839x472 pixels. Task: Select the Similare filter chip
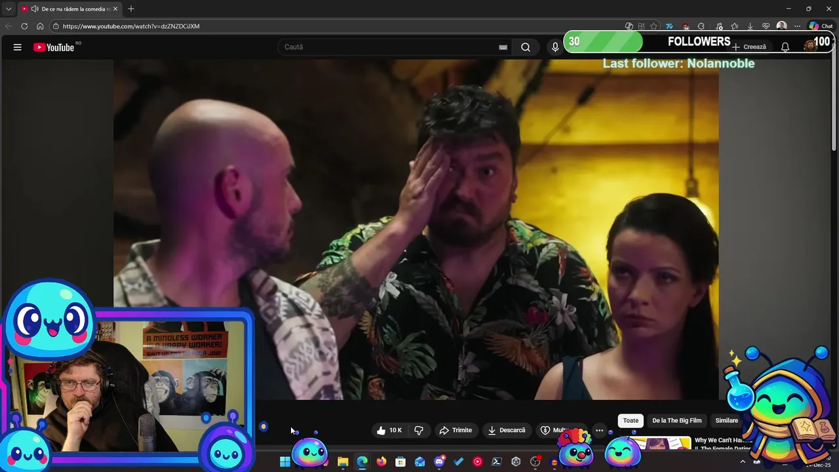coord(726,421)
